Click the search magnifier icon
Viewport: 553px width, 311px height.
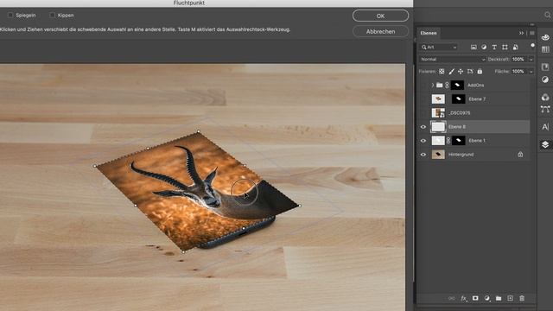[x=547, y=15]
